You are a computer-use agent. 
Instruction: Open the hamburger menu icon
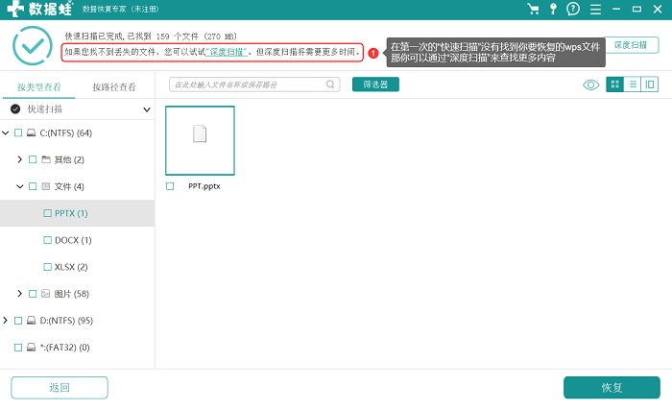pyautogui.click(x=595, y=9)
